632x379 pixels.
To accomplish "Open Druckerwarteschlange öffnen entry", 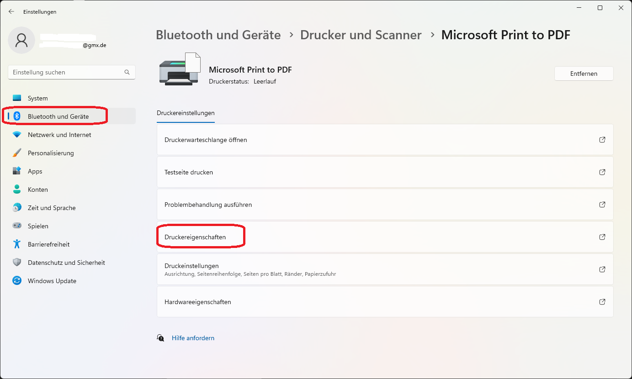I will pos(206,140).
